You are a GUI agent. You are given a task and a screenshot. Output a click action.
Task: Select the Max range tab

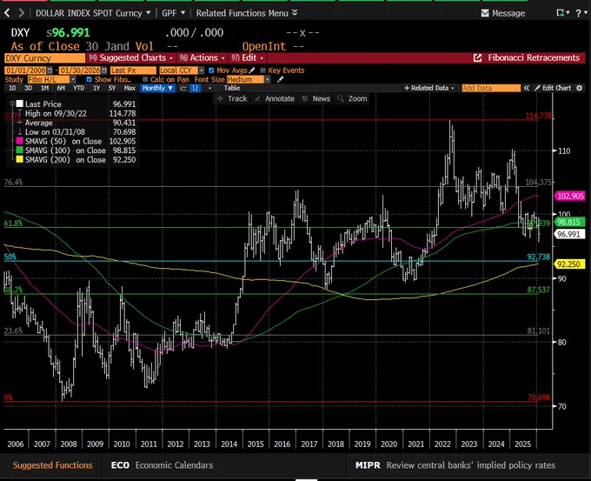click(x=129, y=88)
